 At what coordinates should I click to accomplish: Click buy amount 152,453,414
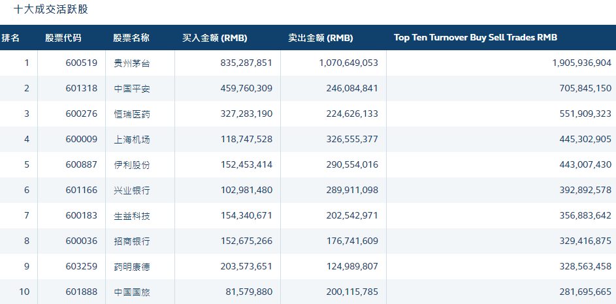tap(246, 164)
